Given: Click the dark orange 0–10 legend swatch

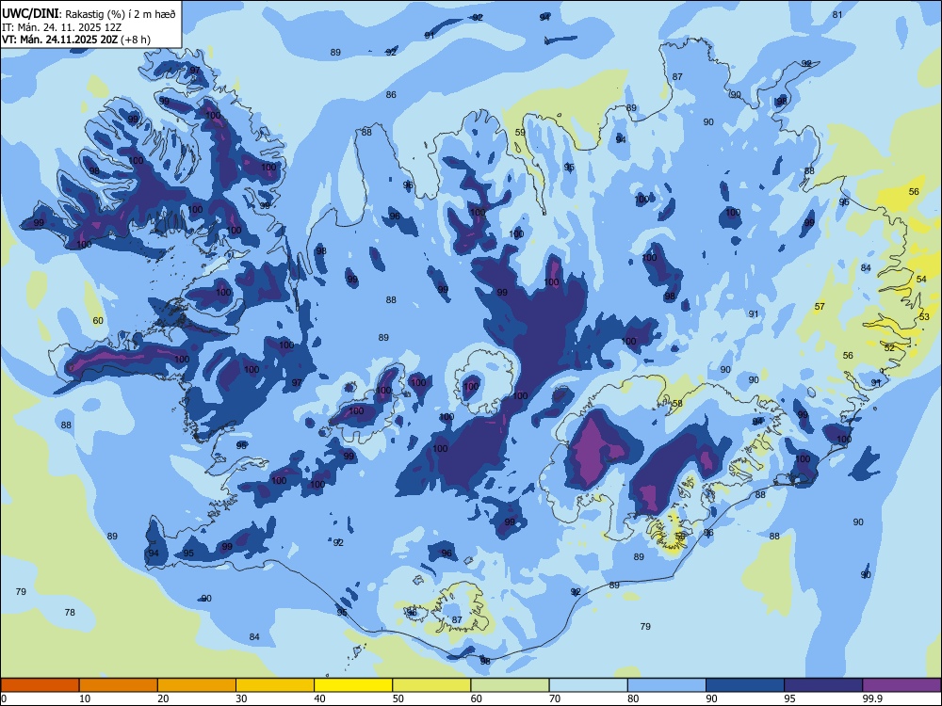Looking at the screenshot, I should [x=40, y=685].
